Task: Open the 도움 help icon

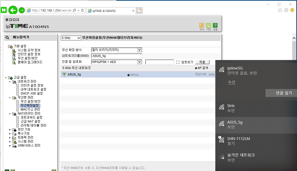Action: click(215, 27)
